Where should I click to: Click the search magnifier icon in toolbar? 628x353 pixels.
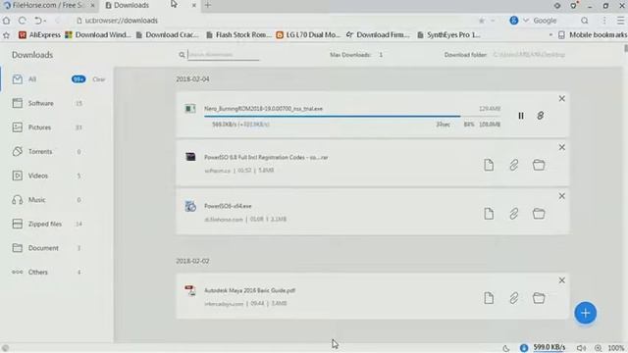(x=585, y=21)
